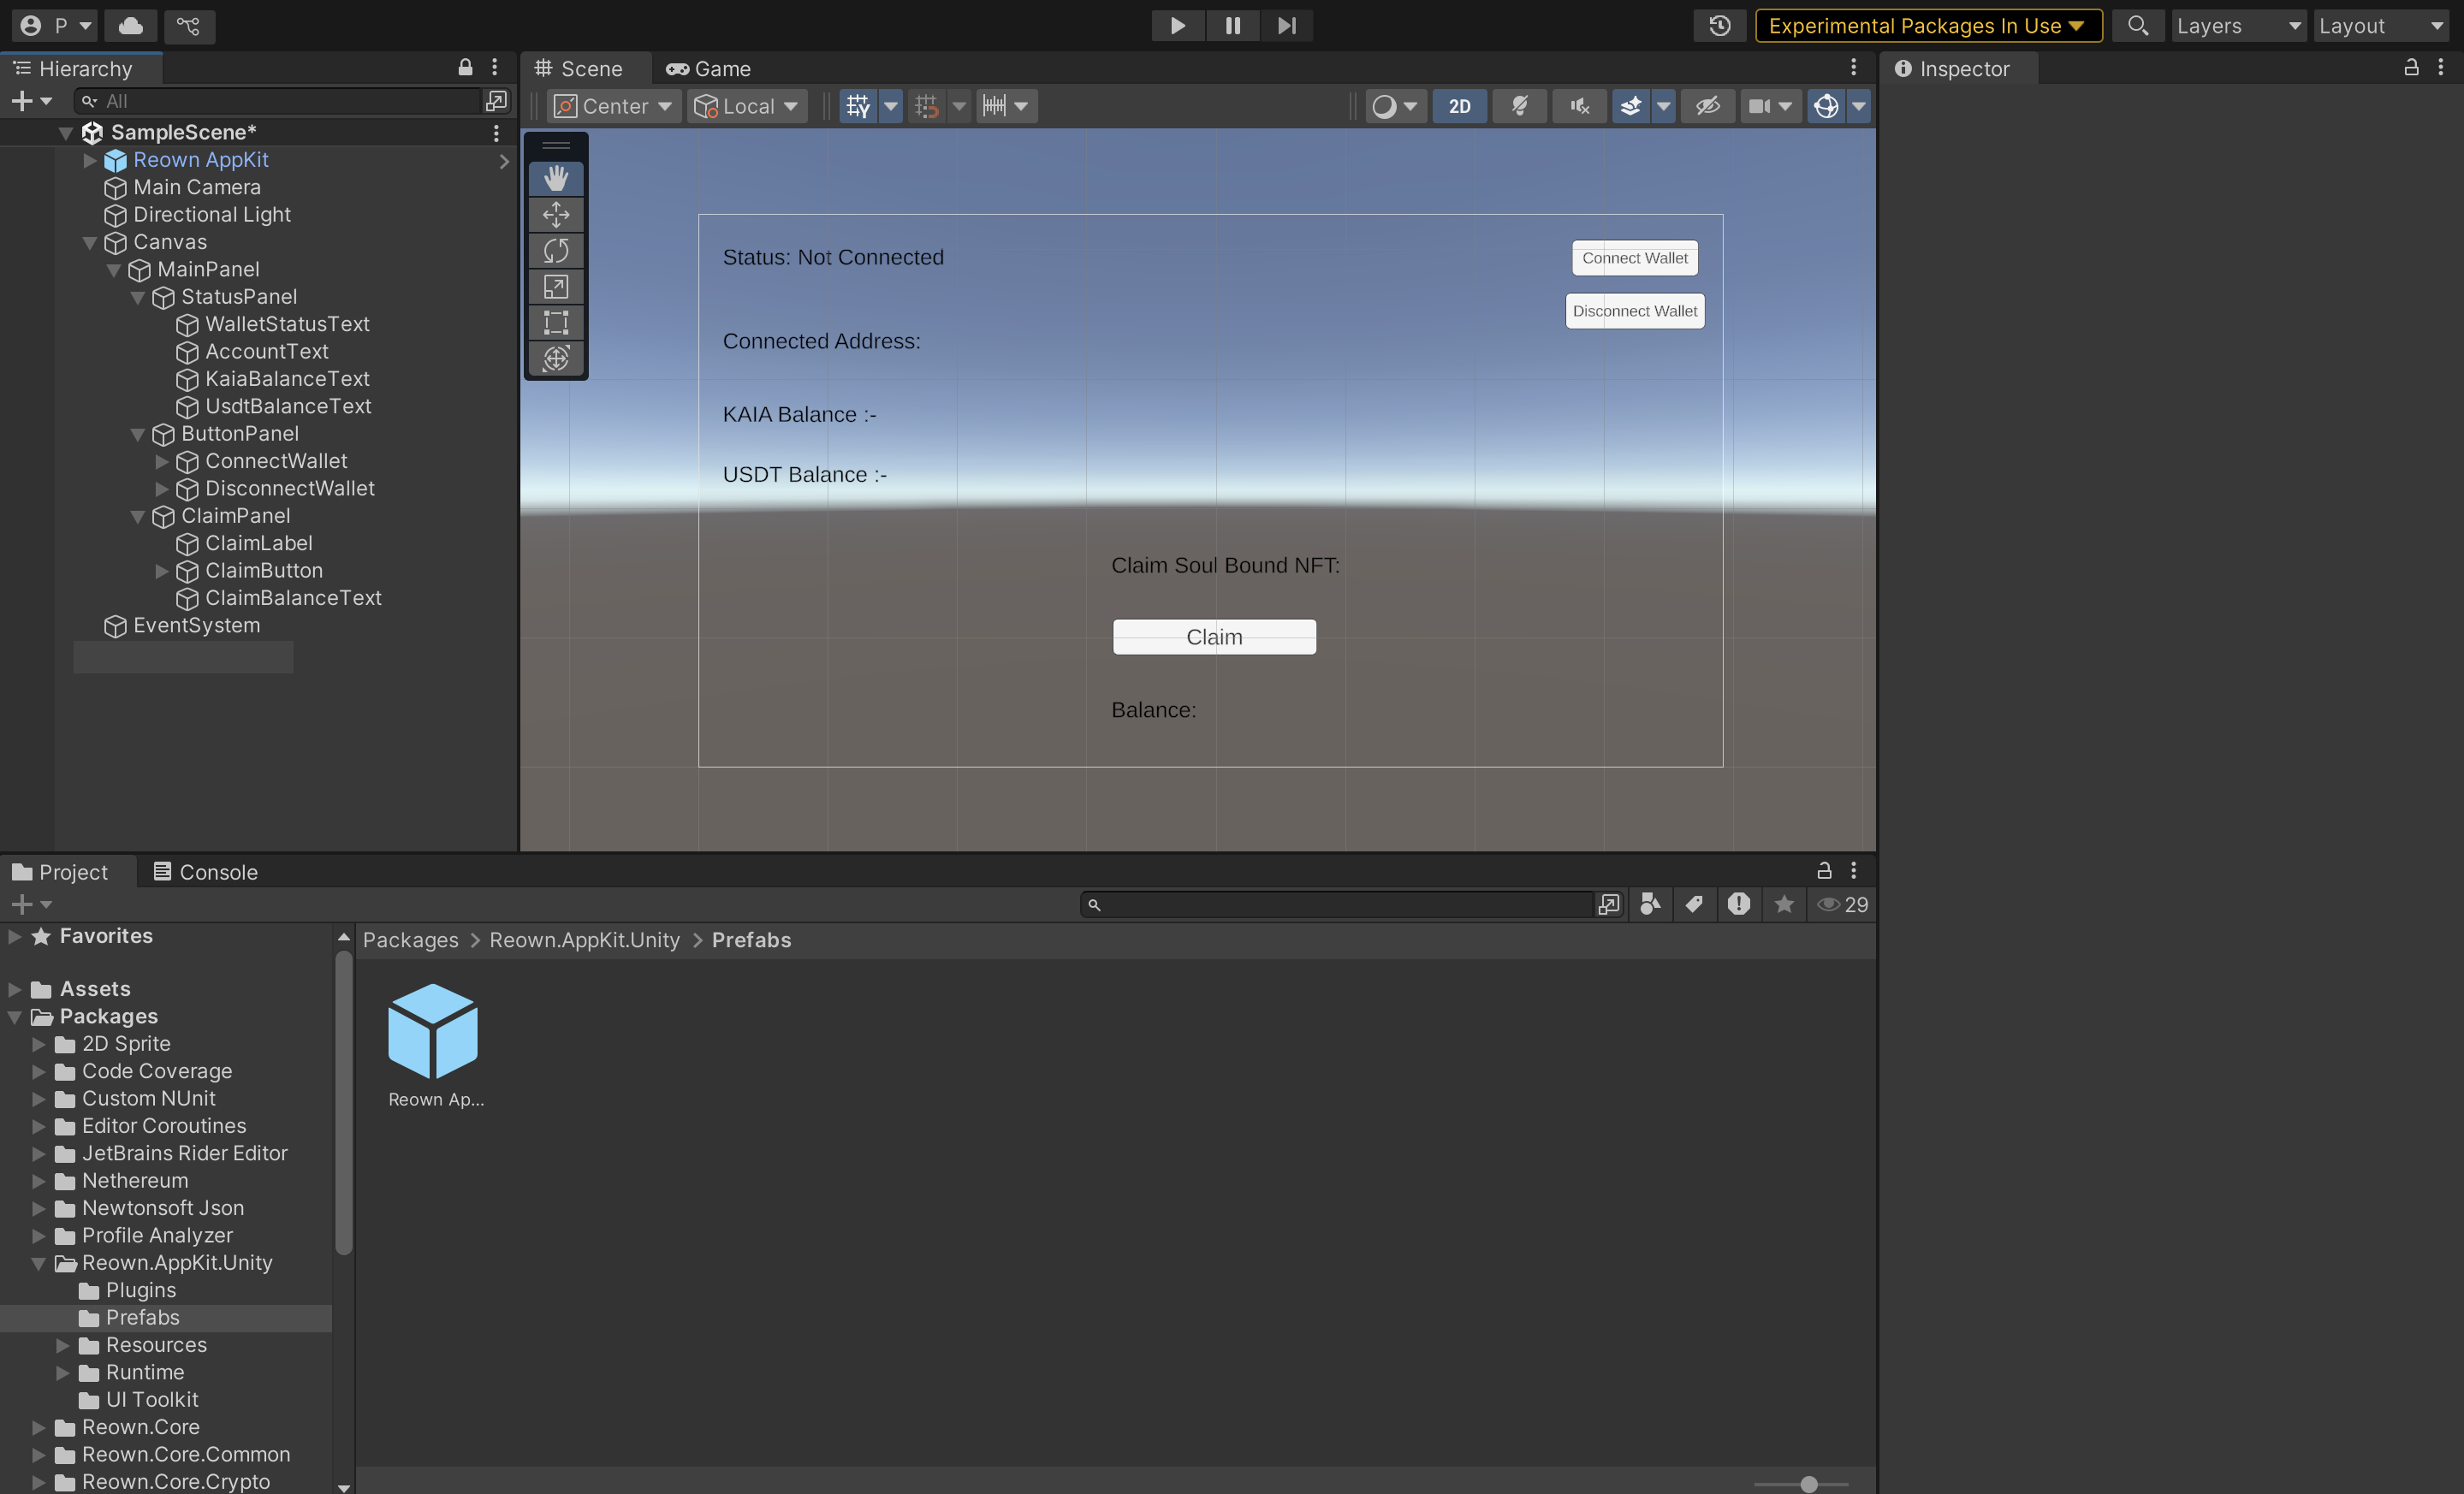Switch to the Console tab
Screen dimensions: 2464x1494
[205, 872]
